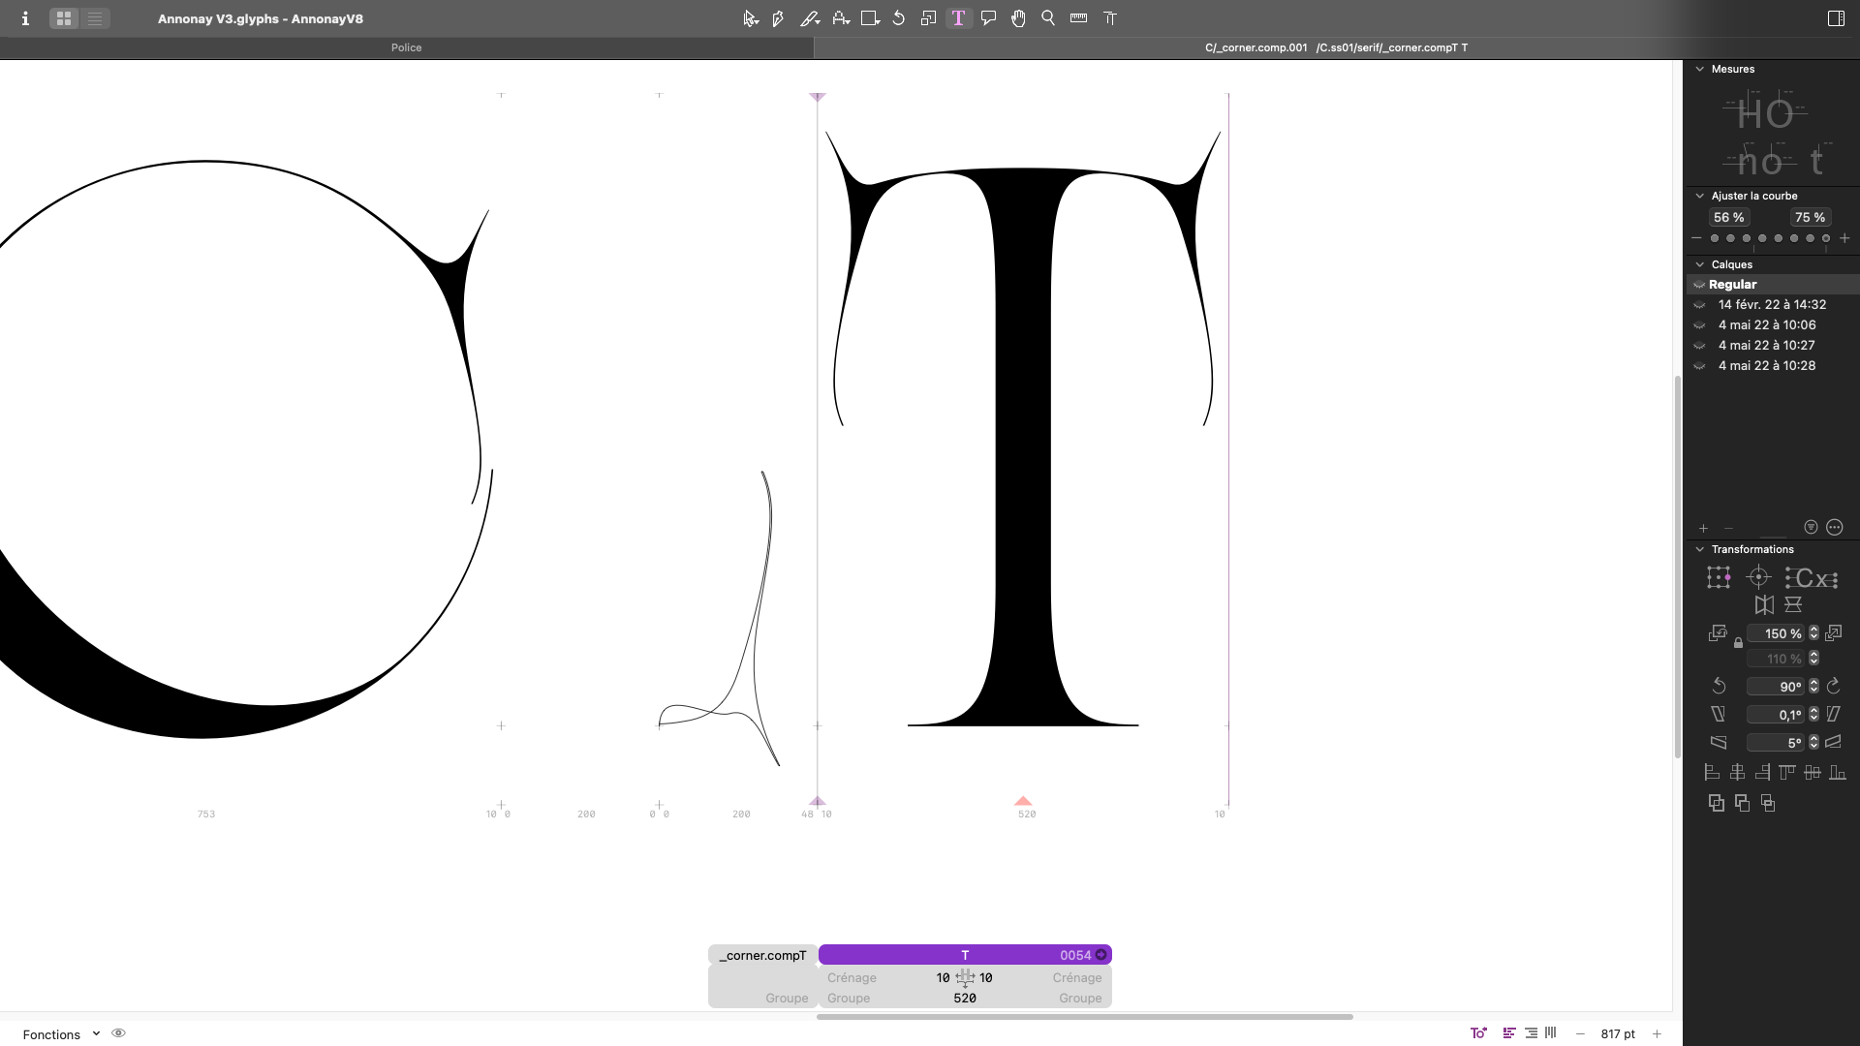Switch to grid view mode
The image size is (1860, 1046).
click(x=64, y=18)
